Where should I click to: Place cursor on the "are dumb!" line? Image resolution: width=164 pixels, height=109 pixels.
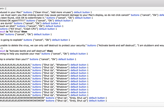[x=7, y=23]
